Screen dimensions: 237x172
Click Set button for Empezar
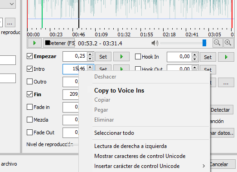[103, 57]
